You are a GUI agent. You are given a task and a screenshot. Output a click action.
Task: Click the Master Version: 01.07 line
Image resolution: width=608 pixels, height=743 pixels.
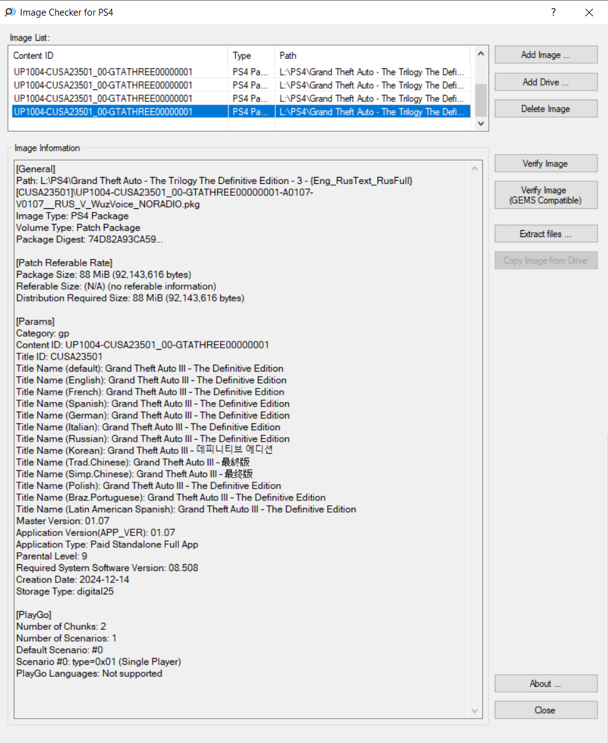click(63, 521)
